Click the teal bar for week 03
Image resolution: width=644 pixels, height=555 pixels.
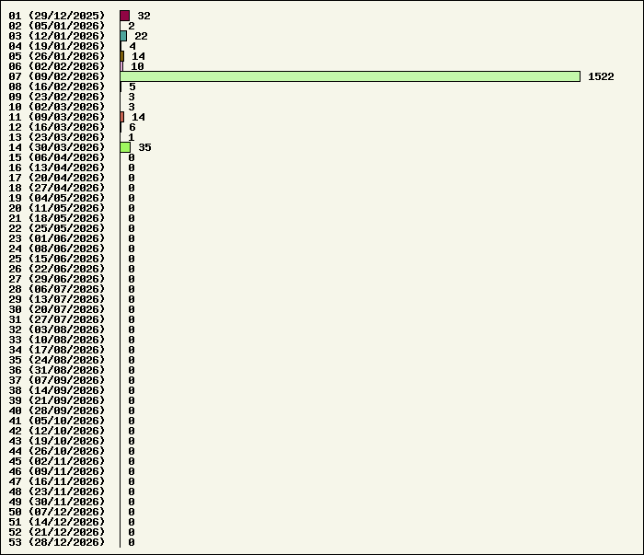123,36
